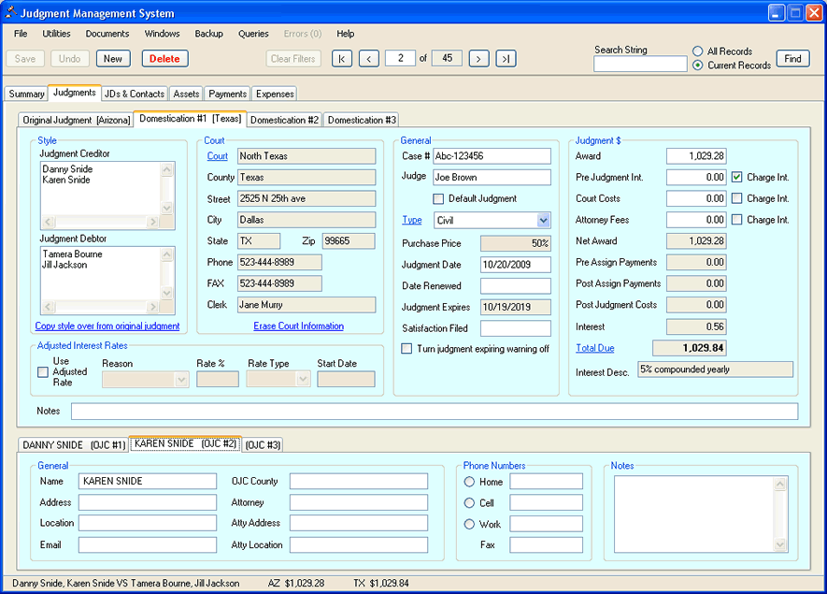The image size is (827, 594).
Task: Switch to the Payments tab
Action: coord(227,94)
